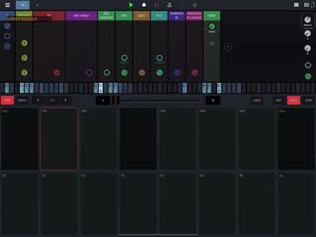This screenshot has width=316, height=237.
Task: Tap the G3 pad
Action: click(178, 203)
